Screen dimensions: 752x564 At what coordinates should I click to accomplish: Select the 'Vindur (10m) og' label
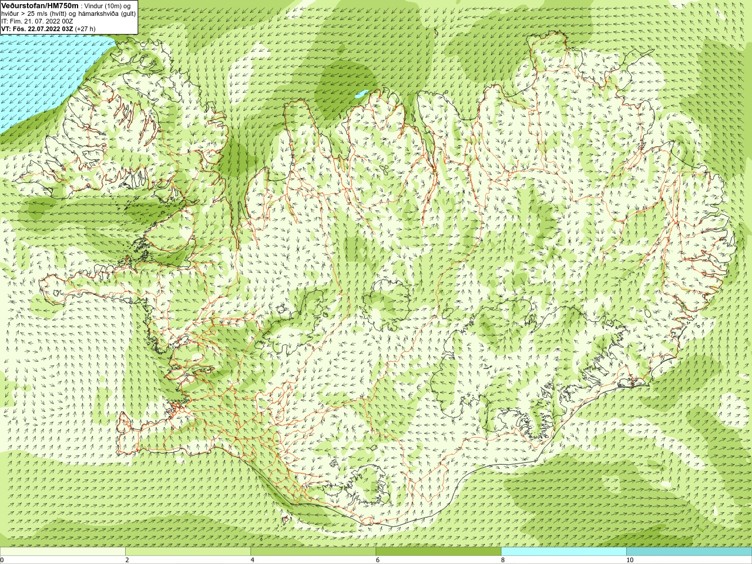click(x=108, y=6)
